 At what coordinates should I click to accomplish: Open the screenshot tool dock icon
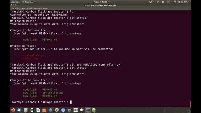(76, 110)
